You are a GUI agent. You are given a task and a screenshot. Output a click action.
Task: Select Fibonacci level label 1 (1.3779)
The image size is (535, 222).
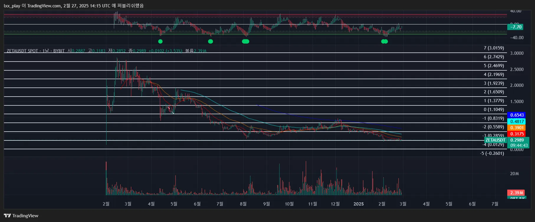click(494, 101)
